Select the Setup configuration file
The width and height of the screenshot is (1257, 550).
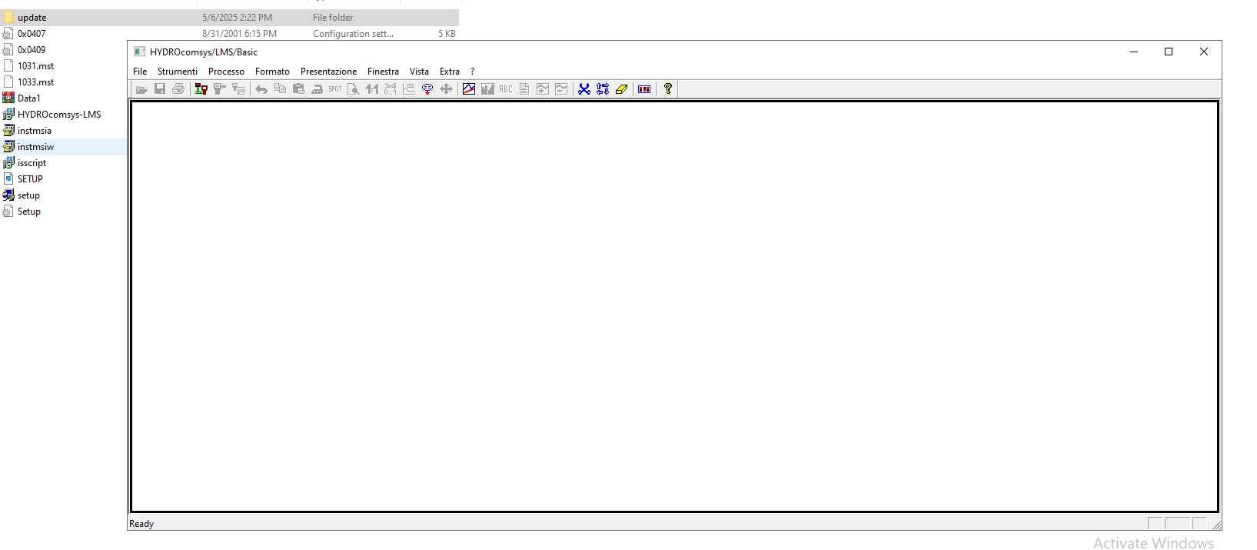(28, 212)
